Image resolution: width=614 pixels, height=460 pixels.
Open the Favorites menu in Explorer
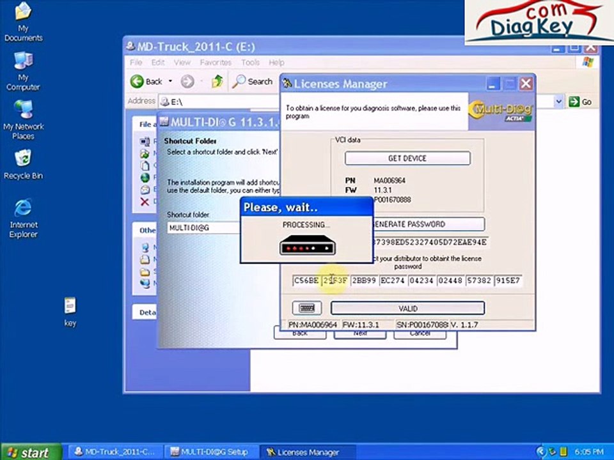(x=216, y=63)
